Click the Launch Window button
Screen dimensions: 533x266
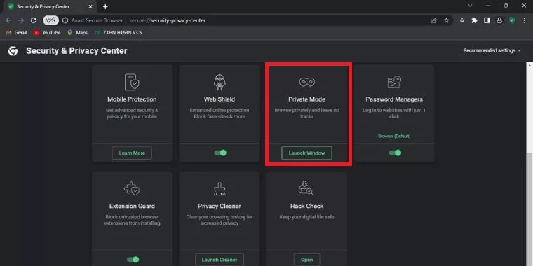(x=306, y=153)
